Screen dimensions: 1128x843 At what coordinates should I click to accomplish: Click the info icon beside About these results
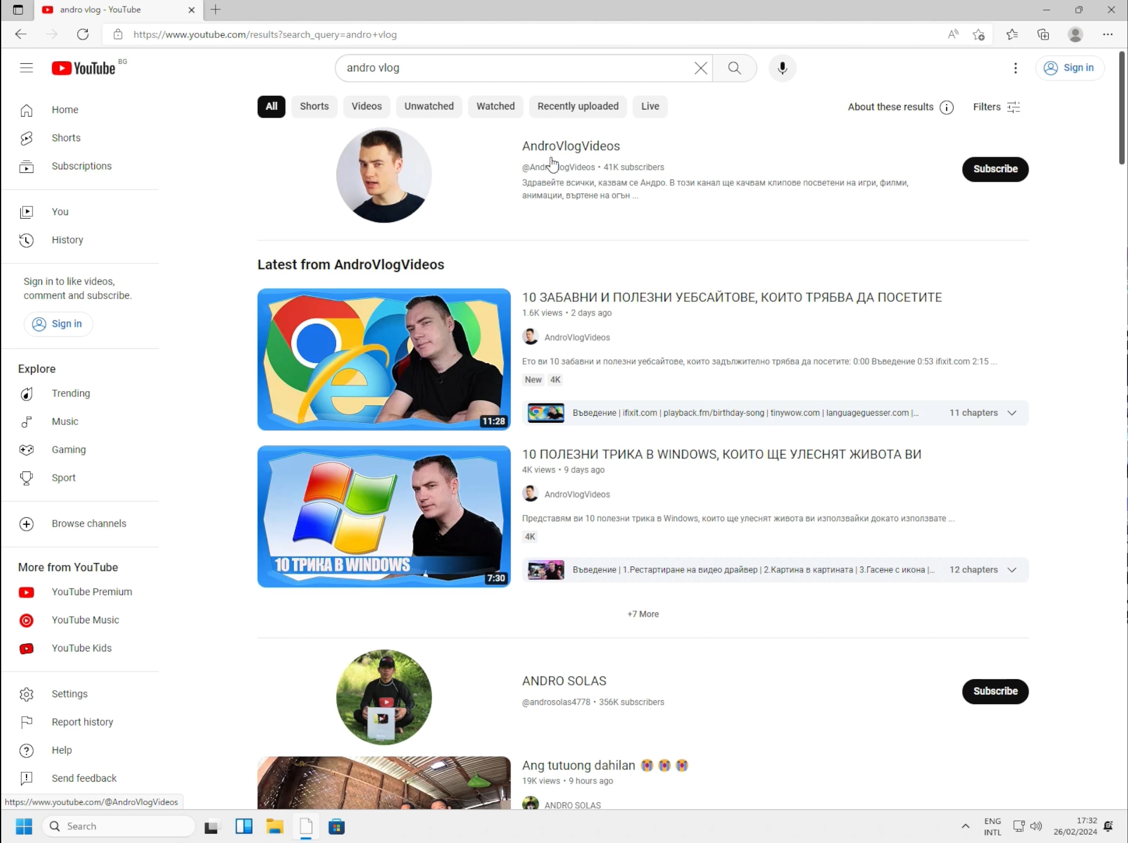click(947, 107)
